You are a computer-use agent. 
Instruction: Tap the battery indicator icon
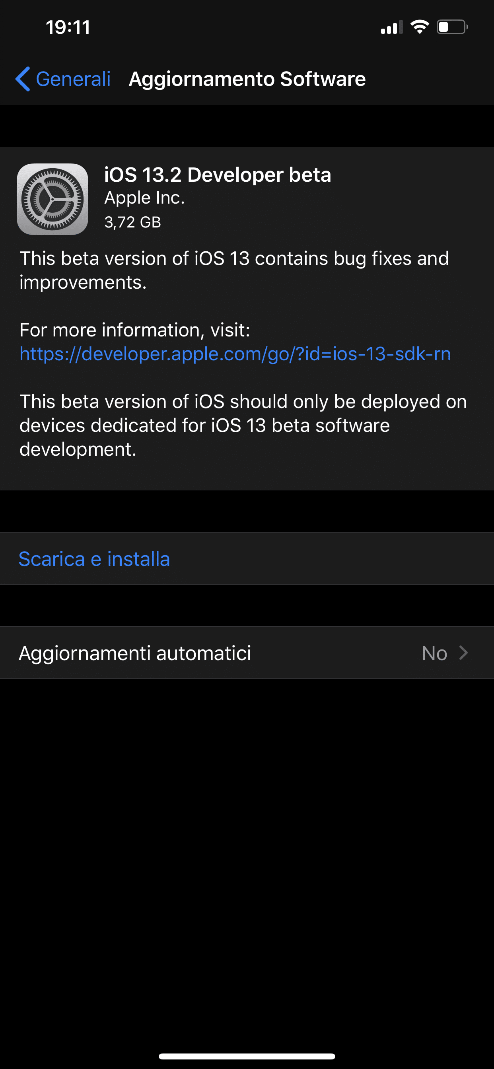tap(452, 27)
